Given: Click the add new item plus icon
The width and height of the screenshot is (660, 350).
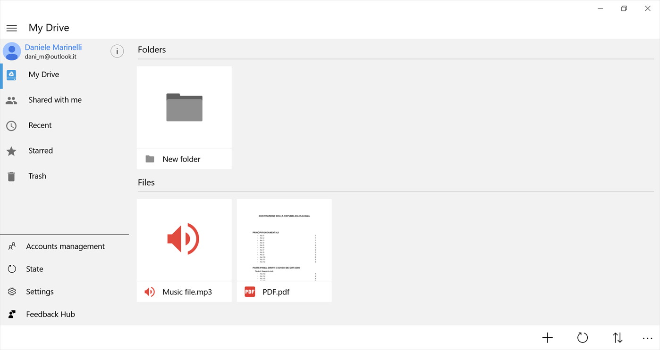Looking at the screenshot, I should click(x=547, y=338).
